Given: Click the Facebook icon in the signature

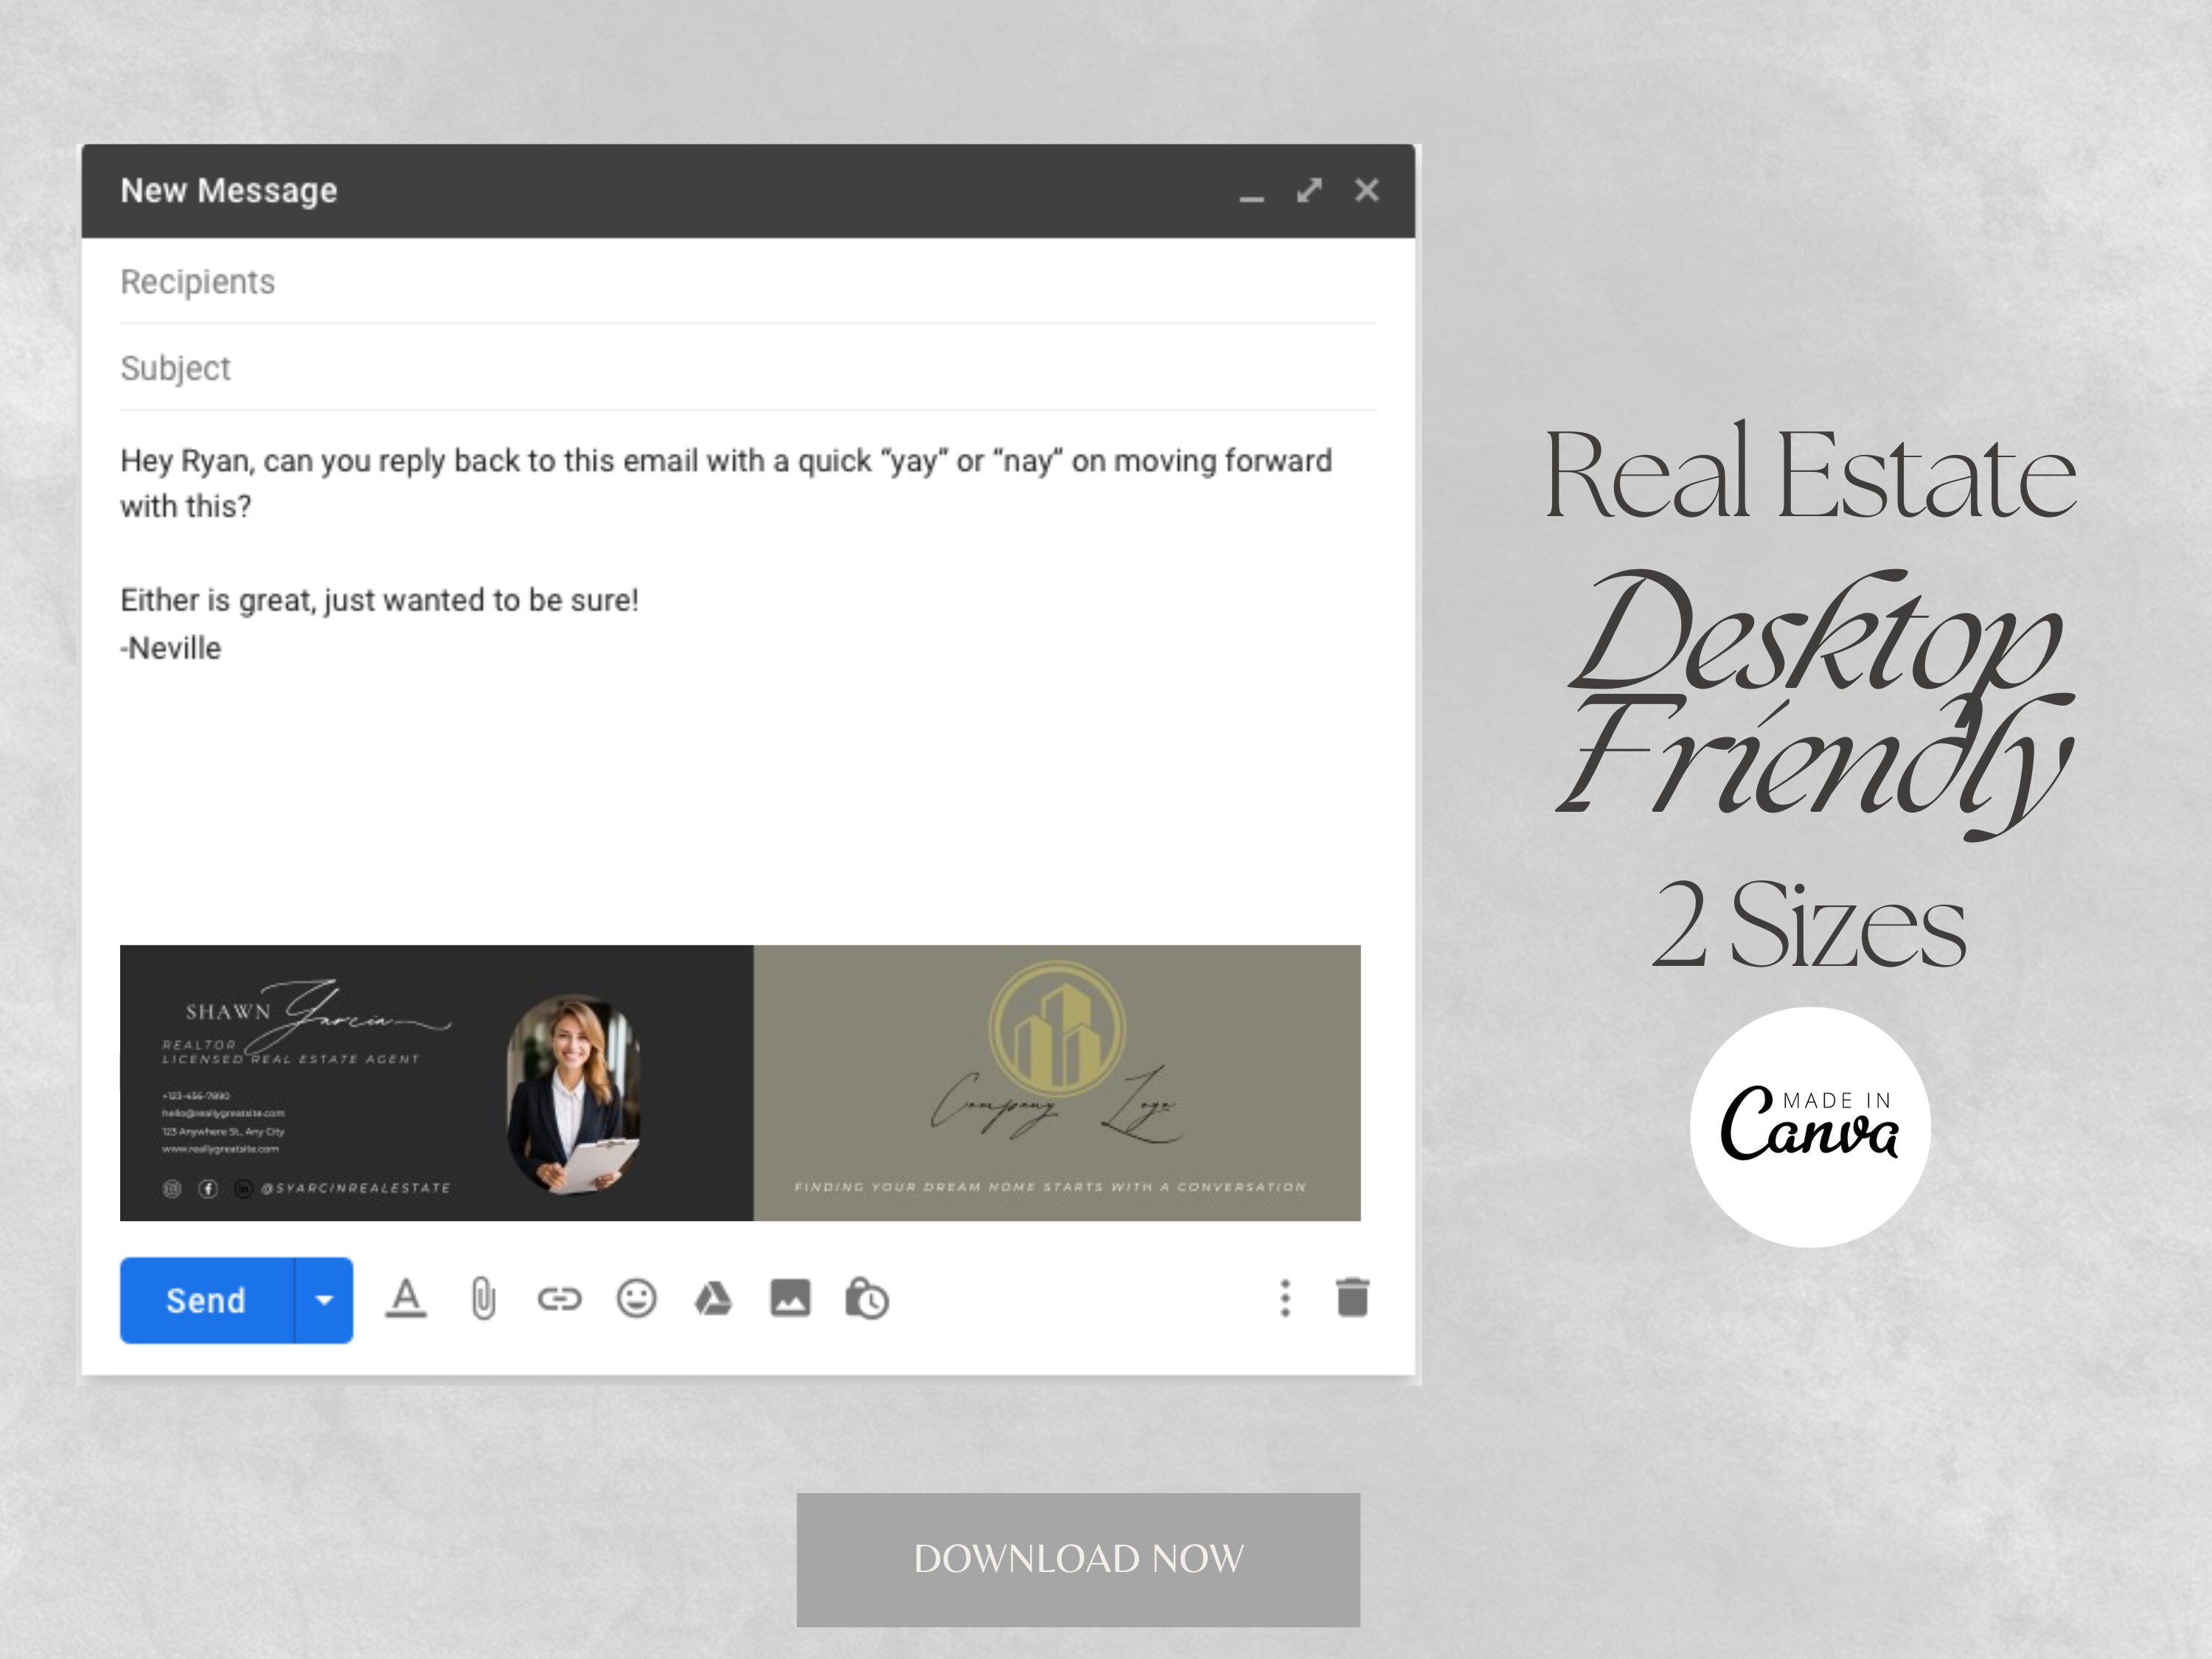Looking at the screenshot, I should pyautogui.click(x=208, y=1190).
